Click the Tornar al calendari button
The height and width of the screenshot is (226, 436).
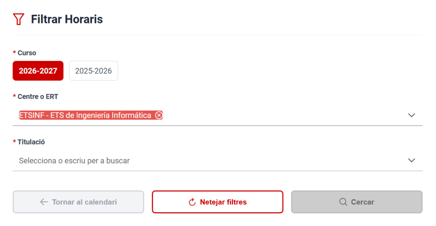pos(78,202)
